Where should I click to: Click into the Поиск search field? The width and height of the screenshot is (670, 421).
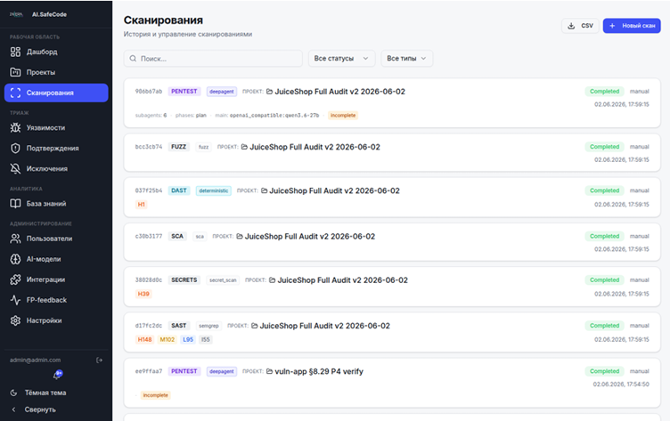[213, 59]
